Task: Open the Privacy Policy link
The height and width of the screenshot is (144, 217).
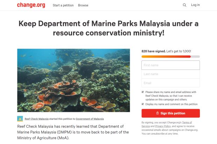Action: pos(162,126)
